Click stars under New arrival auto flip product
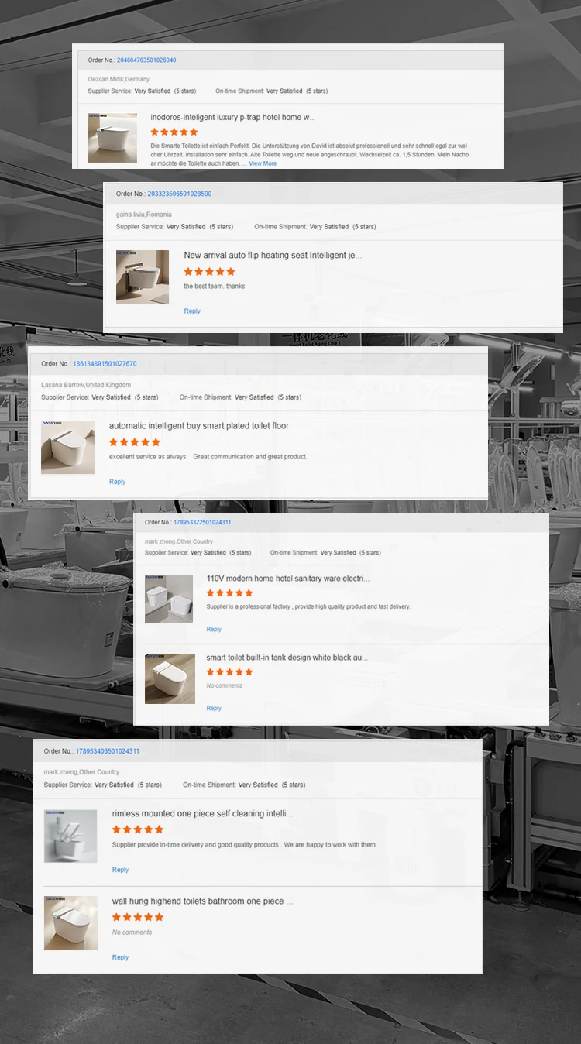 point(209,272)
